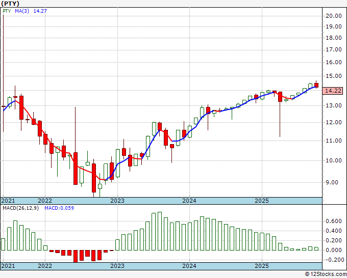
Task: Click 2025 on the MACD panel timeline
Action: click(262, 266)
